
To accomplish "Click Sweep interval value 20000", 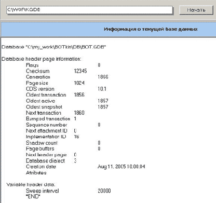I will (x=104, y=191).
